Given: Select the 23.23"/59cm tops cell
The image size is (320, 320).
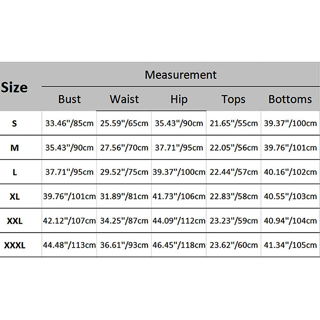Looking at the screenshot, I should [234, 221].
